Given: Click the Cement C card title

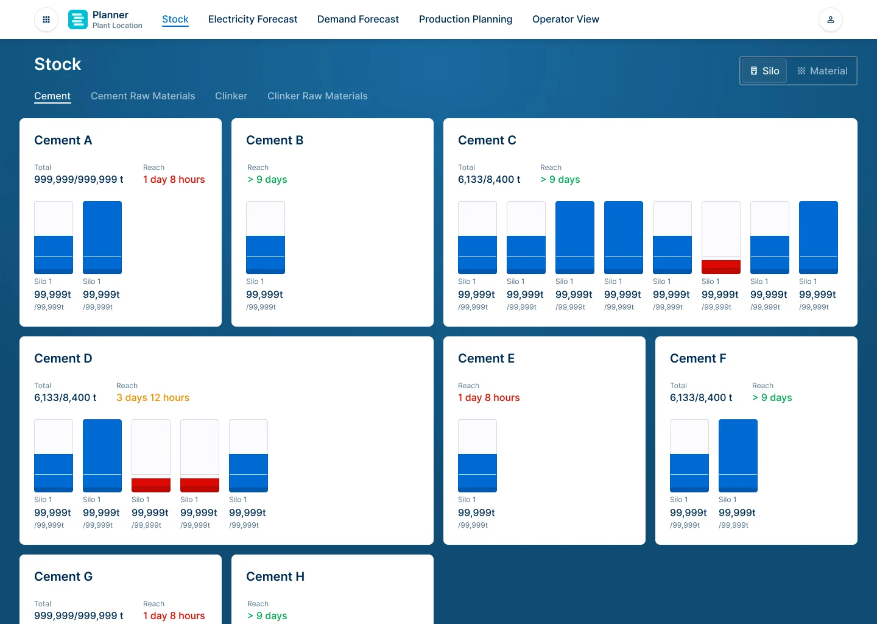Looking at the screenshot, I should (x=487, y=140).
